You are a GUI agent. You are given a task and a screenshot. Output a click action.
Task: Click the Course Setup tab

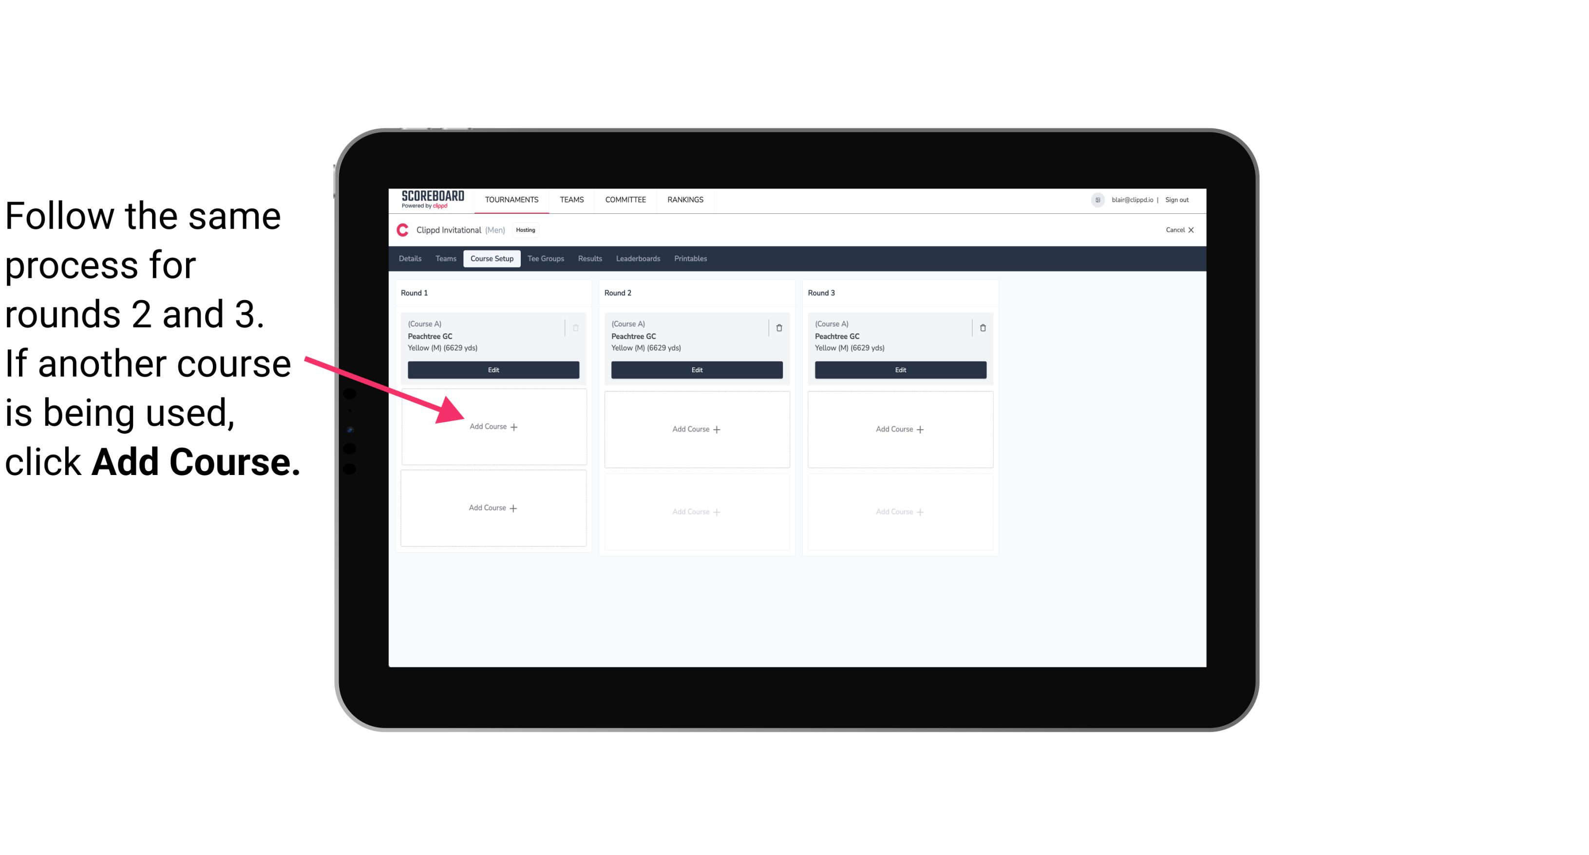point(492,259)
